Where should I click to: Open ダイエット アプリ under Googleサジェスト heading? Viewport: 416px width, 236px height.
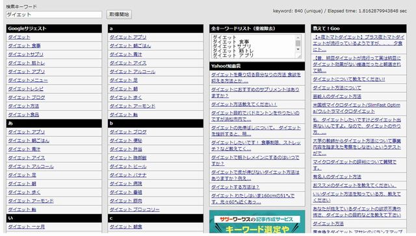point(26,72)
